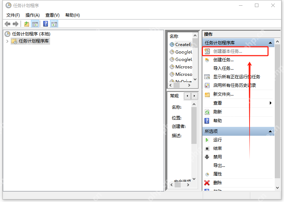Click the up-one-level folder toolbar icon
Image resolution: width=284 pixels, height=202 pixels.
tap(27, 24)
